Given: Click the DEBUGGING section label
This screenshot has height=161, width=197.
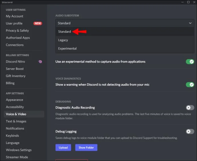Looking at the screenshot, I should 63,102.
